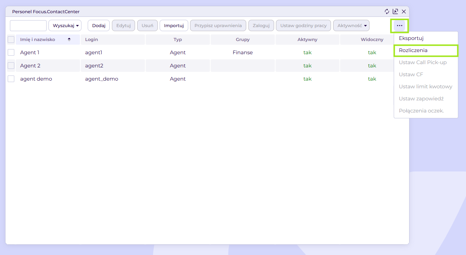The image size is (466, 255).
Task: Open Importuj from toolbar
Action: [174, 26]
